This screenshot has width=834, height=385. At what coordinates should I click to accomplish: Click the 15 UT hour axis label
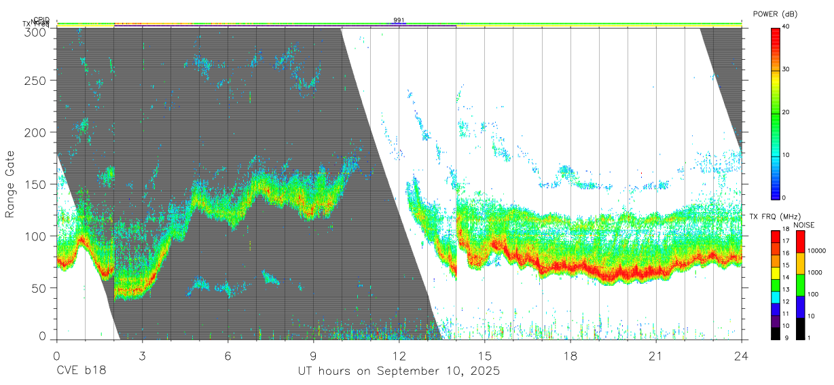point(485,356)
